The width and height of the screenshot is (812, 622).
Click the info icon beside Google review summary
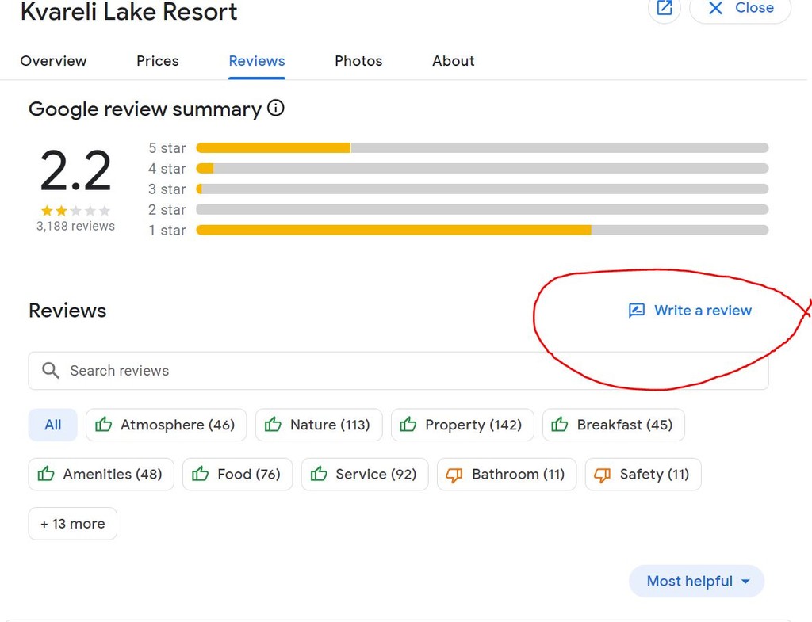click(275, 108)
